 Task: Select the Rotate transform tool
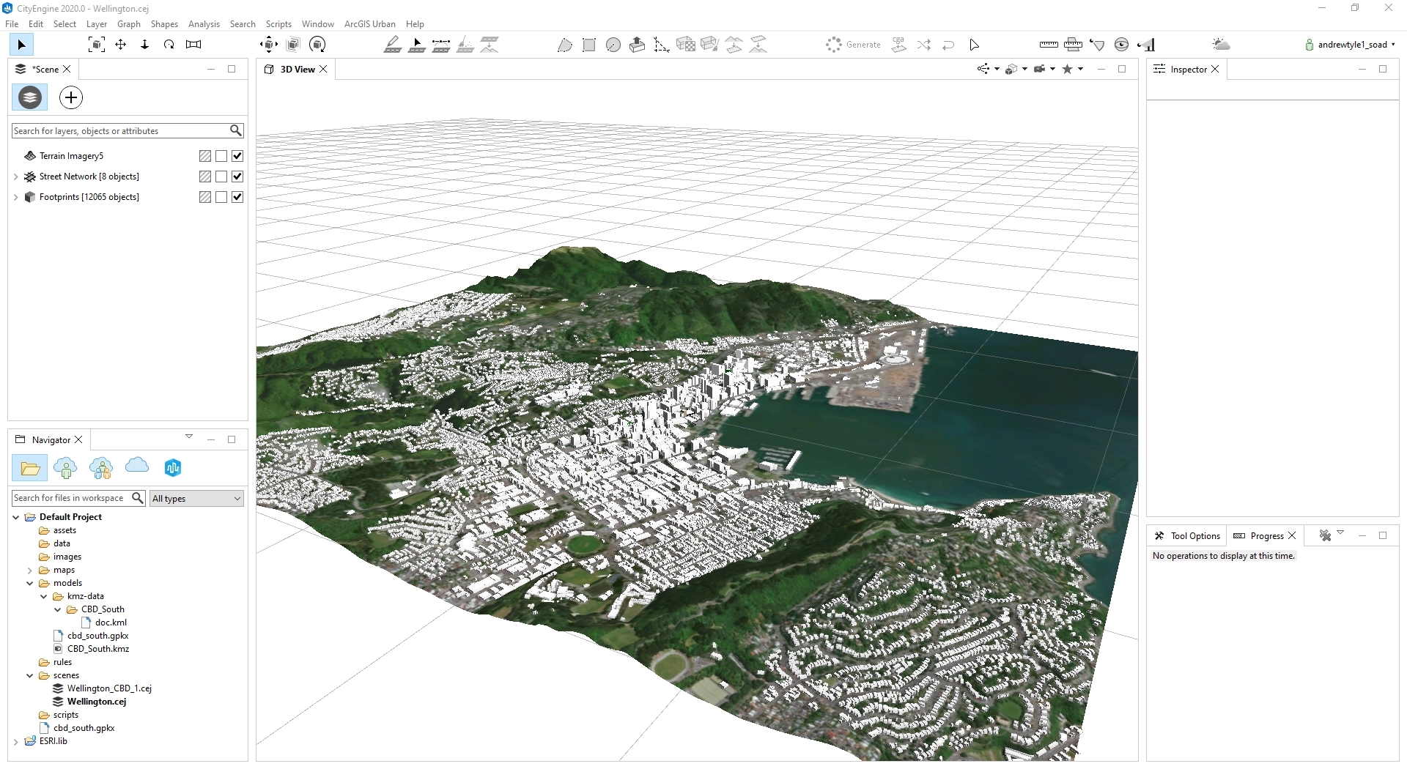point(169,45)
